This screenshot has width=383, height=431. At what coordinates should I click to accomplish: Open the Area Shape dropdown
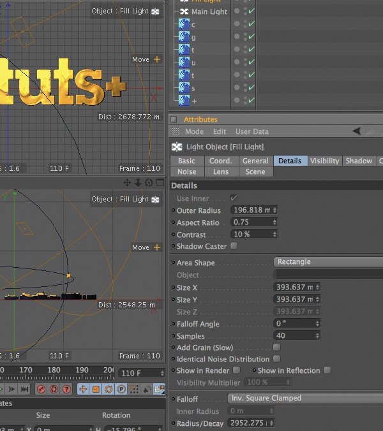coord(328,261)
